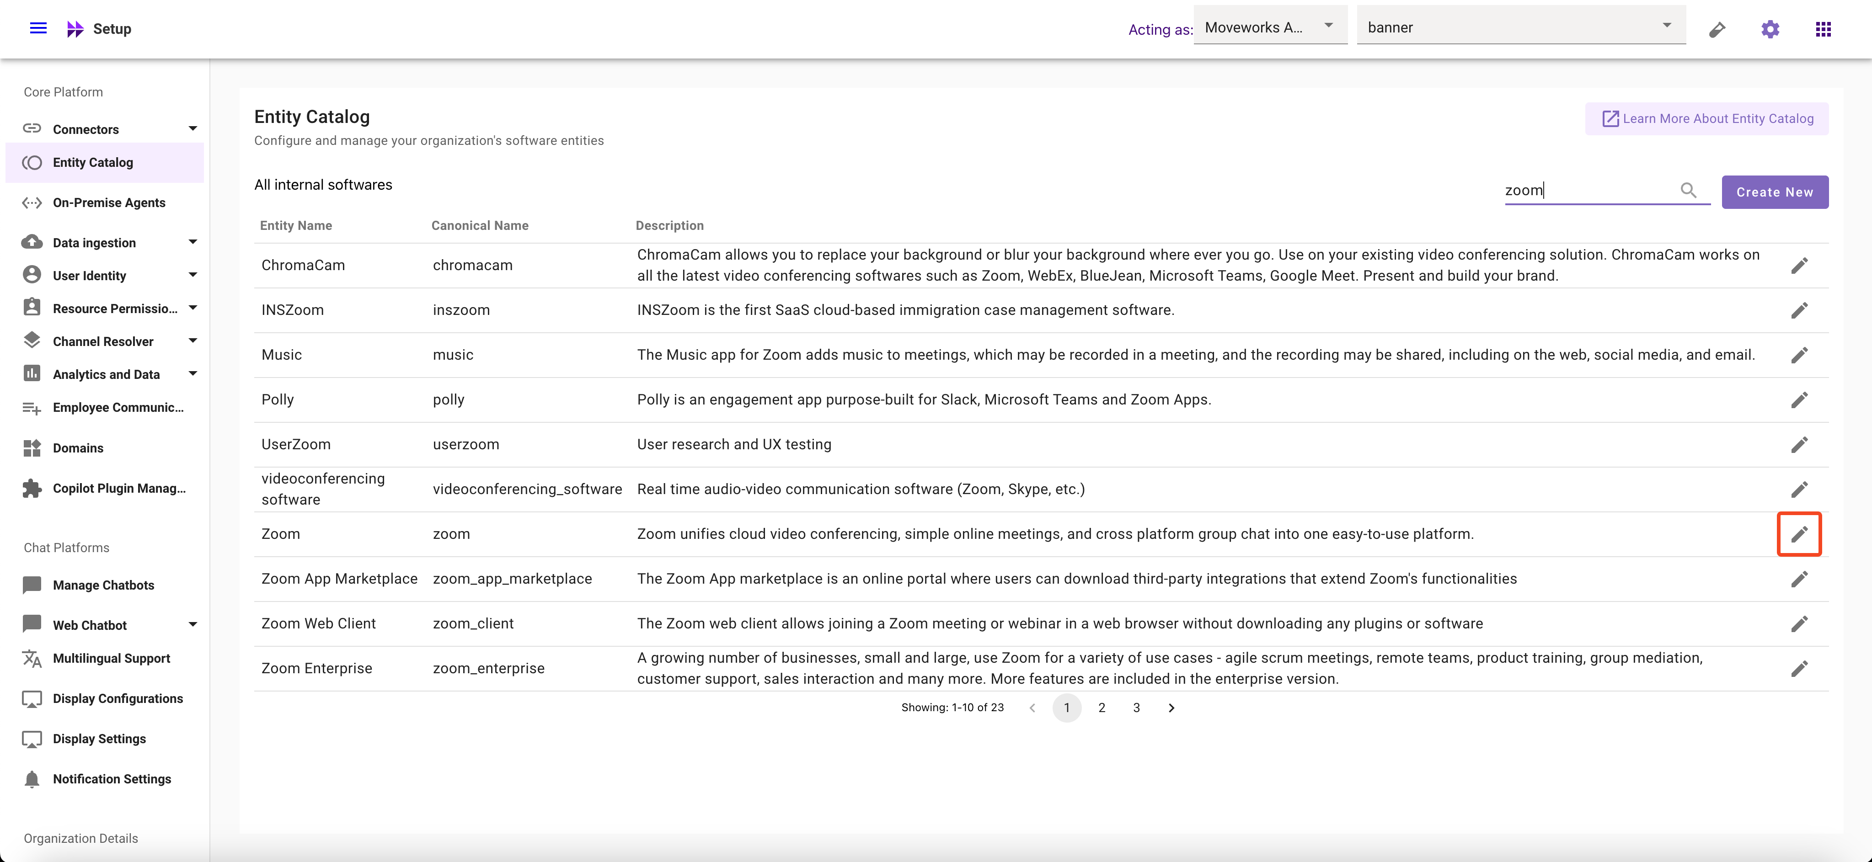Viewport: 1872px width, 862px height.
Task: Open the Moveworks acting-as dropdown
Action: 1269,27
